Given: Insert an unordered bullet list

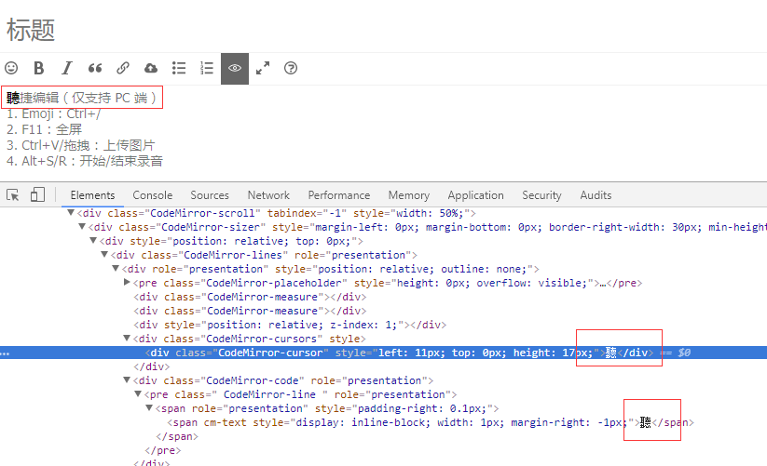Looking at the screenshot, I should click(x=179, y=68).
